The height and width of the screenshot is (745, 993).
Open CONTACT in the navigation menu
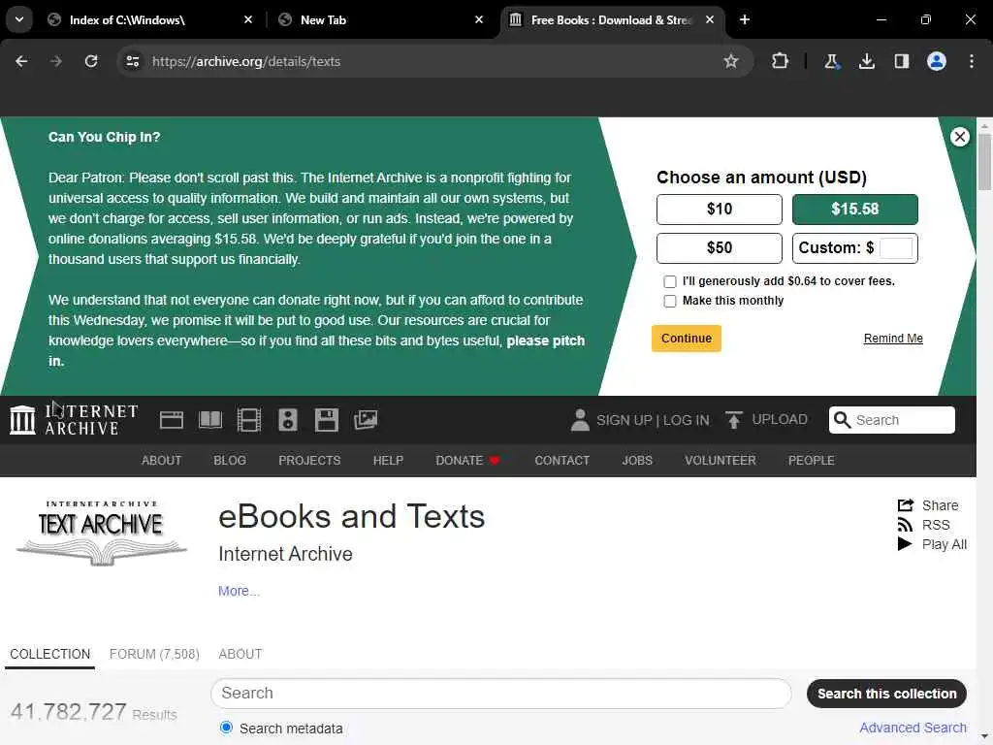click(561, 461)
